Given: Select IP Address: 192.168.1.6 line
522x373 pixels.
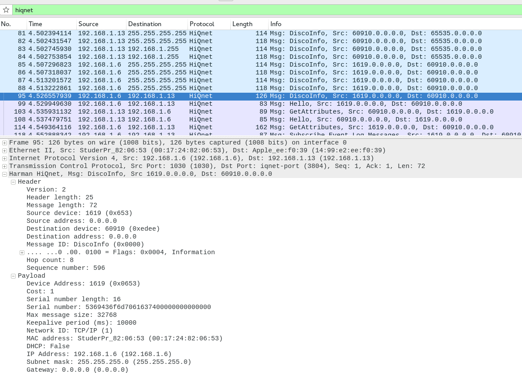Looking at the screenshot, I should coord(99,354).
